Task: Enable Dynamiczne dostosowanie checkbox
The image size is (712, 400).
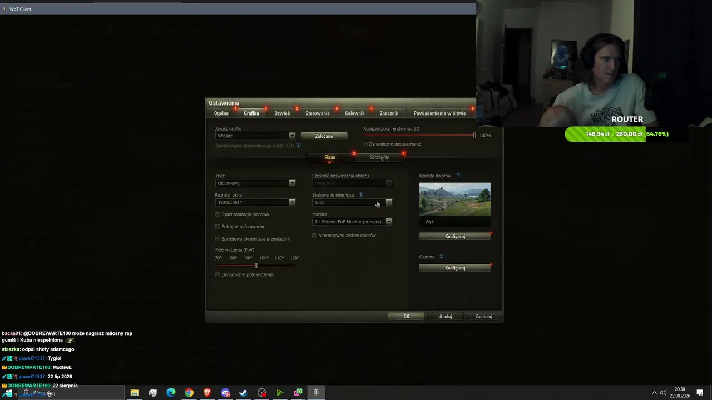Action: (365, 144)
